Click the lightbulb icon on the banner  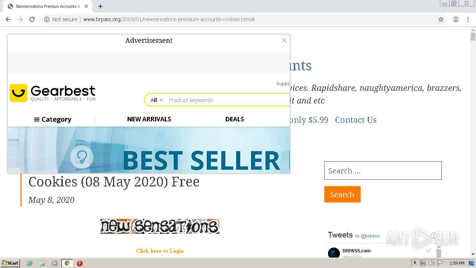82,157
